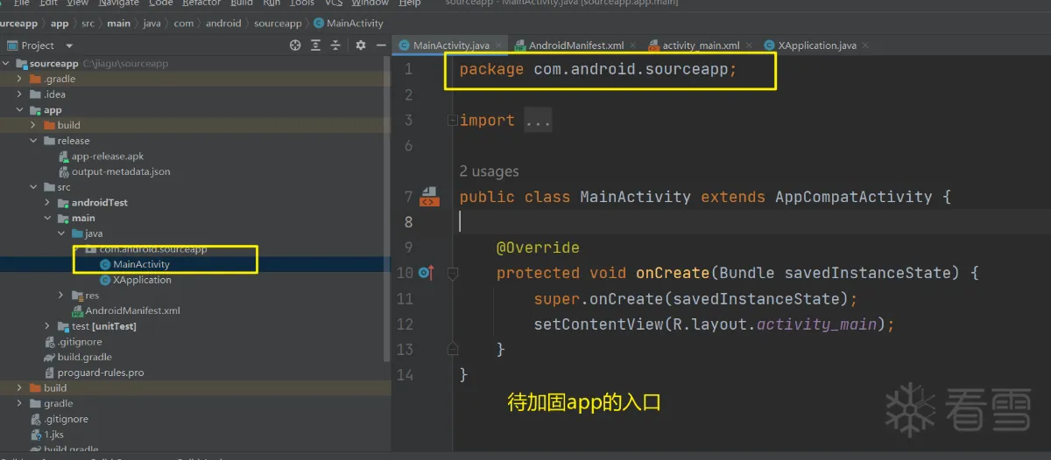Hide the Project panel with minus icon
Image resolution: width=1051 pixels, height=460 pixels.
381,45
